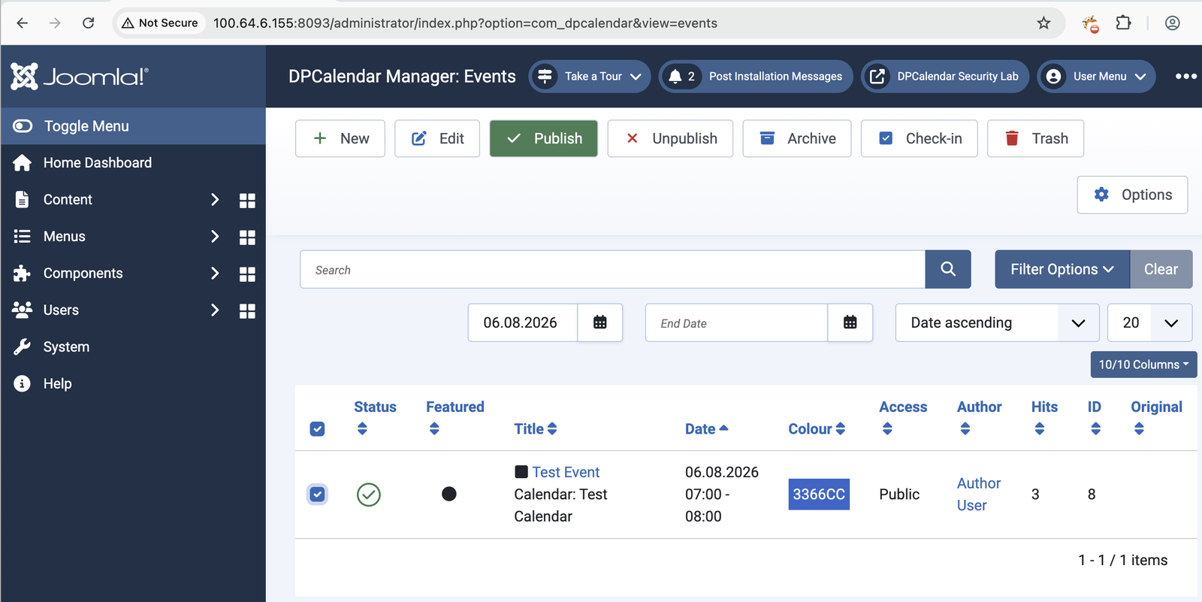
Task: Toggle the select-all events checkbox
Action: (317, 428)
